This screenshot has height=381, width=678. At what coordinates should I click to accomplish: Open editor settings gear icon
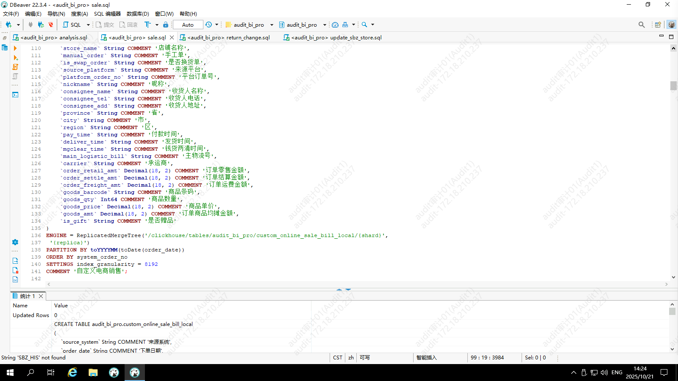click(x=15, y=242)
